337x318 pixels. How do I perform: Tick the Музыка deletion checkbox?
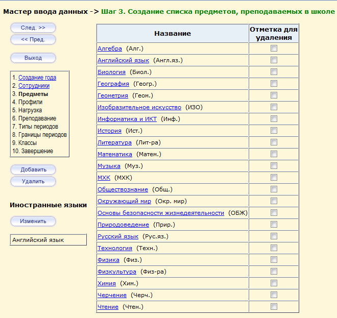[274, 166]
